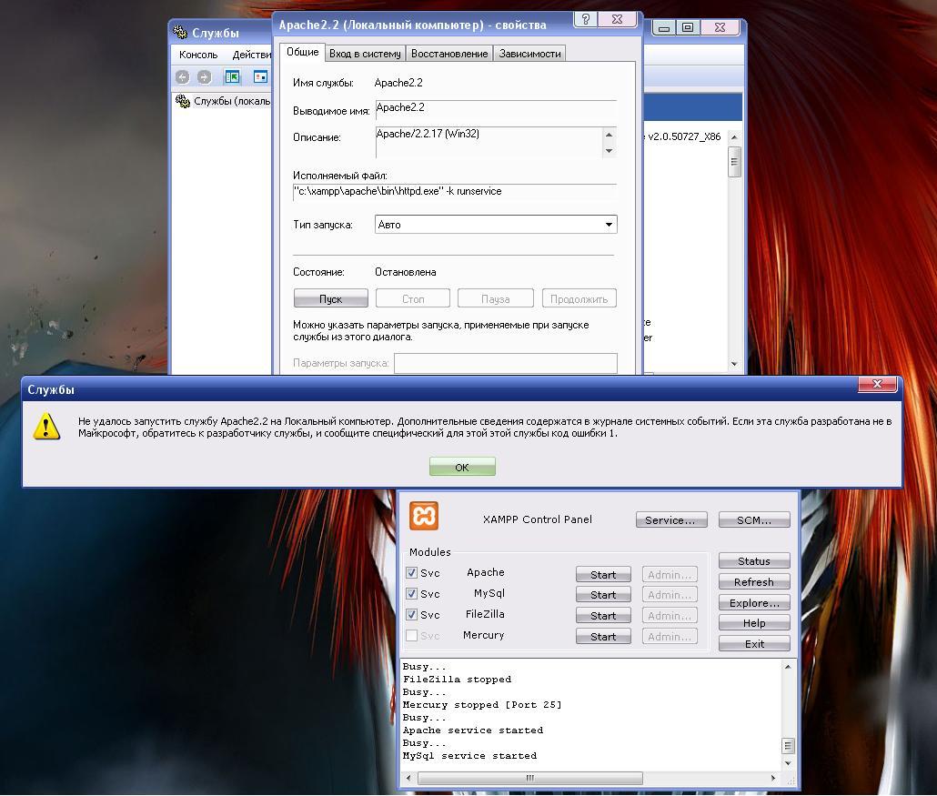Click Exit in XAMPP panel

click(x=754, y=643)
